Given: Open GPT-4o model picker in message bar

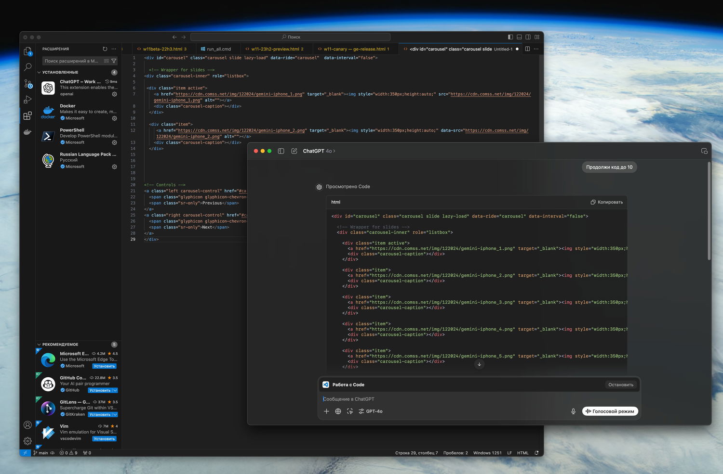Looking at the screenshot, I should pyautogui.click(x=370, y=411).
